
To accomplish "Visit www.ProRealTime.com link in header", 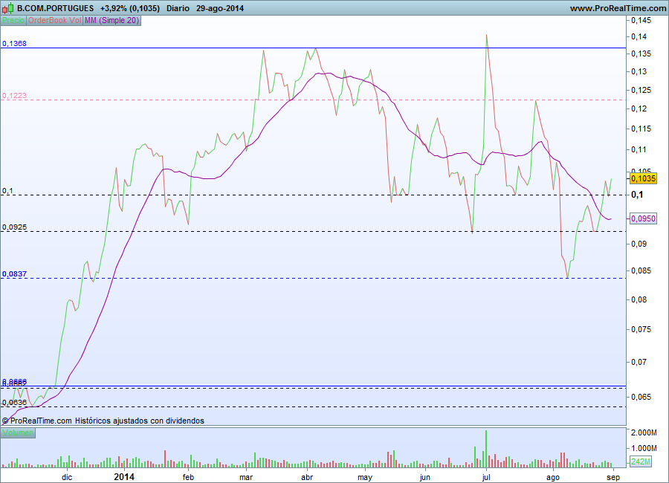I will click(x=618, y=8).
